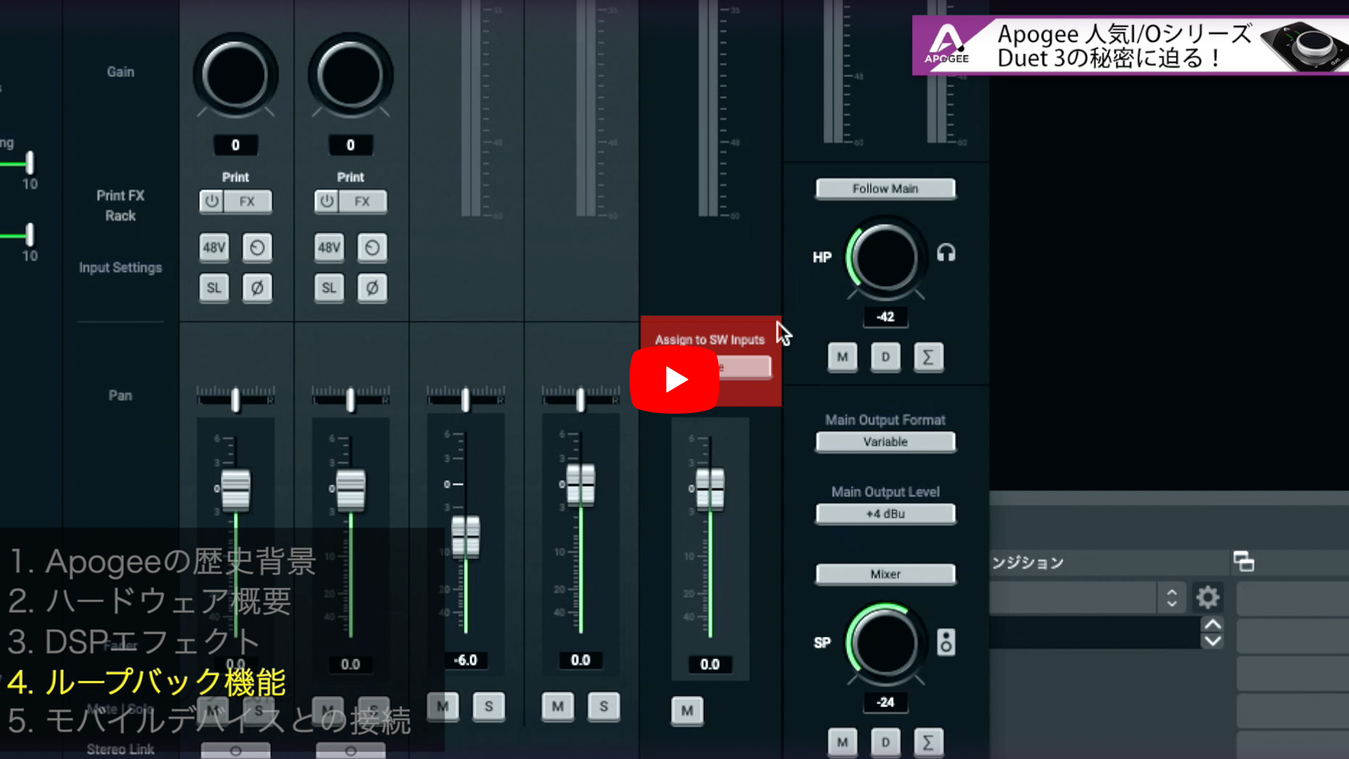1349x759 pixels.
Task: Enable Soft Limit SL on channel 1
Action: click(214, 288)
